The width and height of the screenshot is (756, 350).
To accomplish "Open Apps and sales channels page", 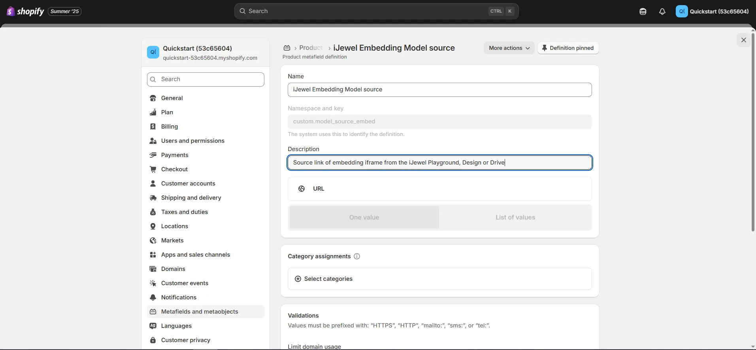I will 205,255.
